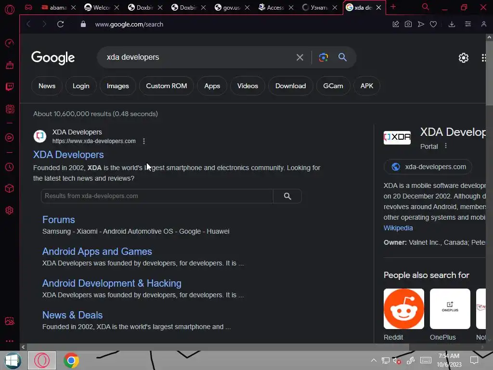The width and height of the screenshot is (493, 370).
Task: Click the site lock security icon
Action: (83, 24)
